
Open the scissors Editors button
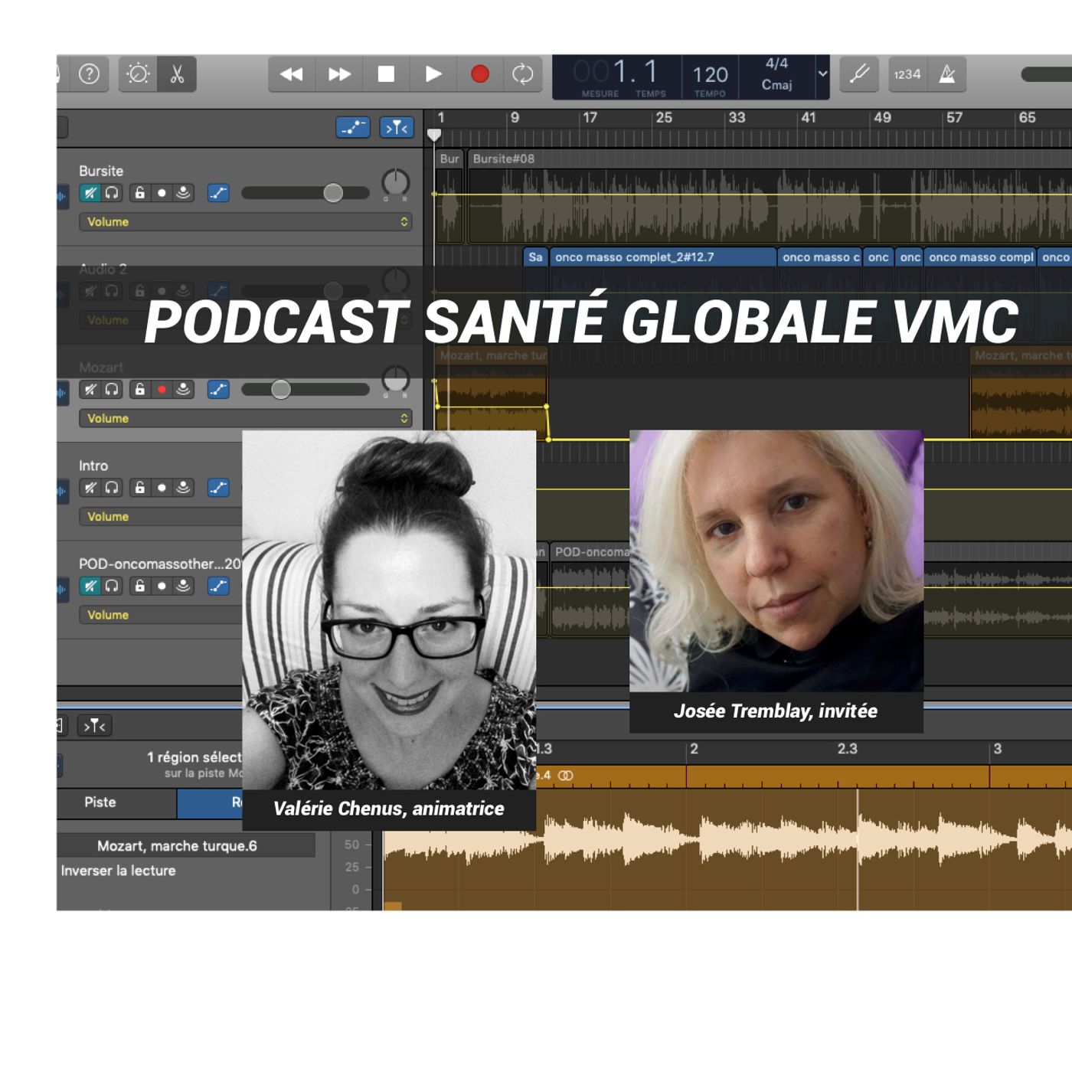point(177,74)
